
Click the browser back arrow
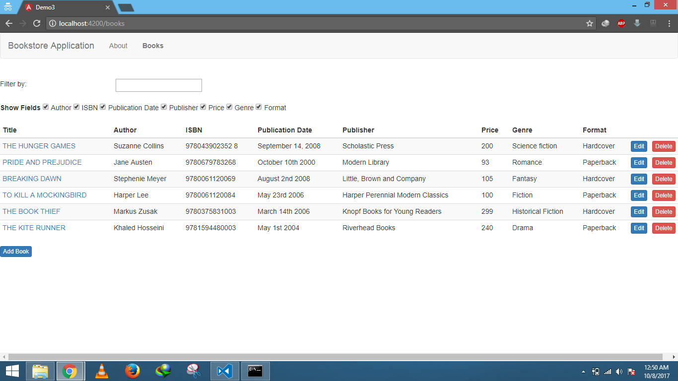point(9,23)
